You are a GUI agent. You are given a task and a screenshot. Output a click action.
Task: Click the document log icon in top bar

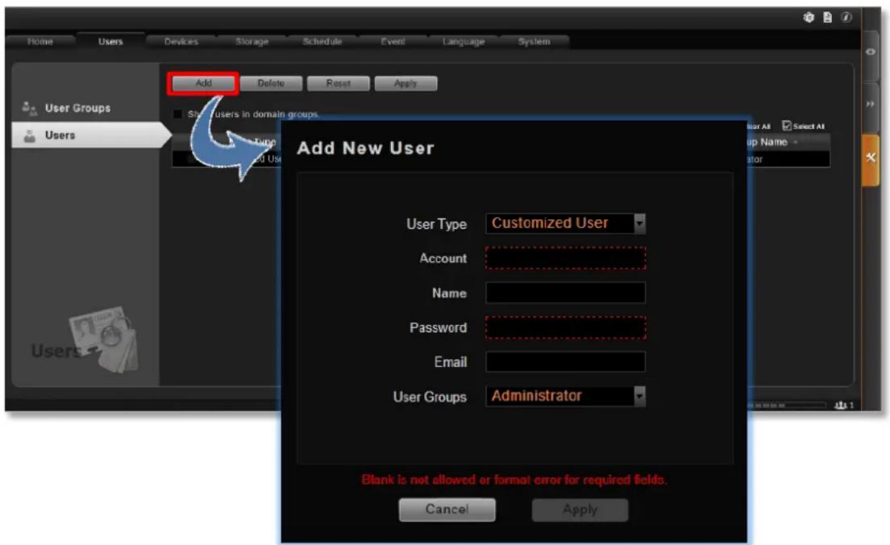828,18
